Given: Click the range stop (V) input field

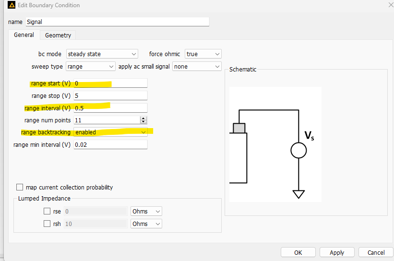Looking at the screenshot, I should pyautogui.click(x=110, y=96).
